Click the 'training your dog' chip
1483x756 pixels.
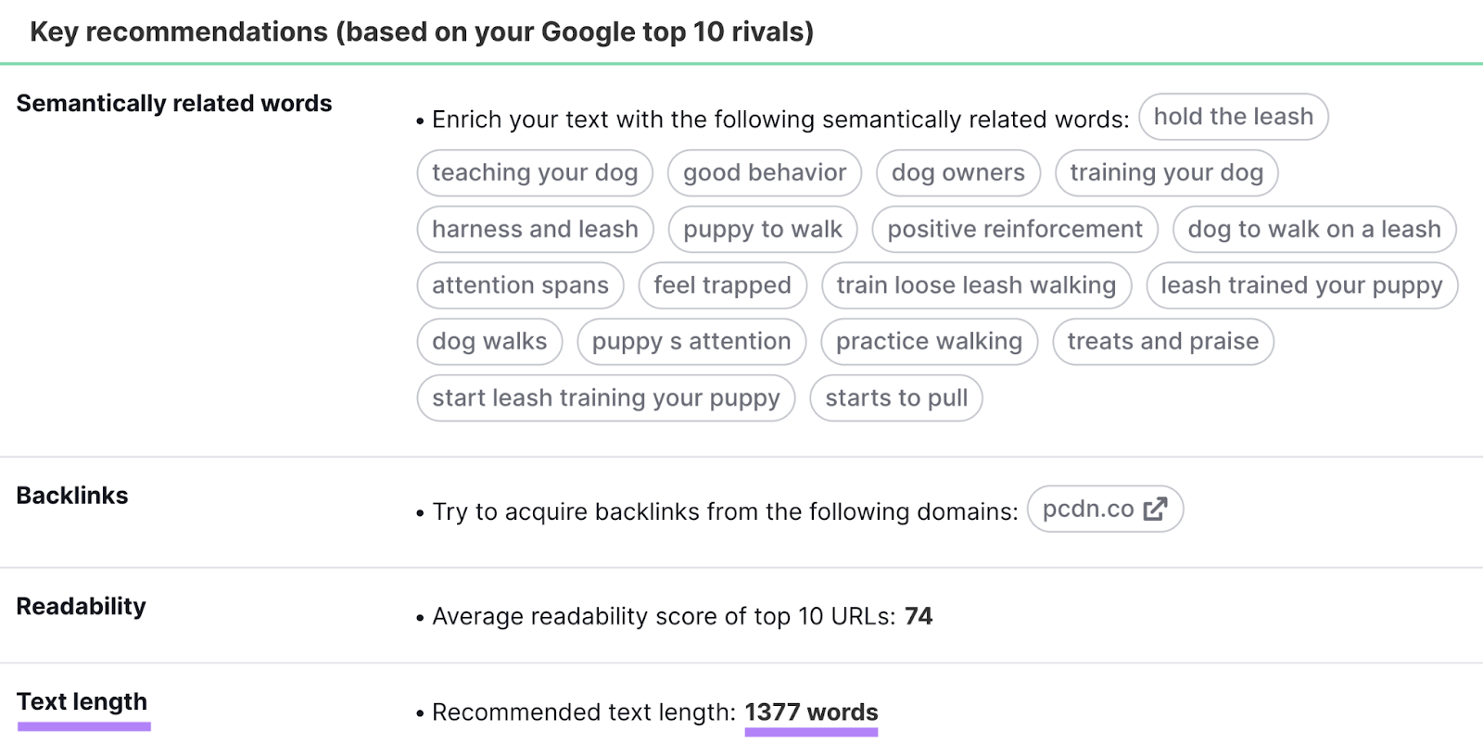tap(1166, 173)
